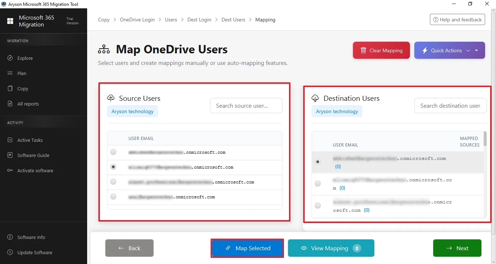
Task: Click the Active Tasks checkbox icon
Action: click(10, 140)
